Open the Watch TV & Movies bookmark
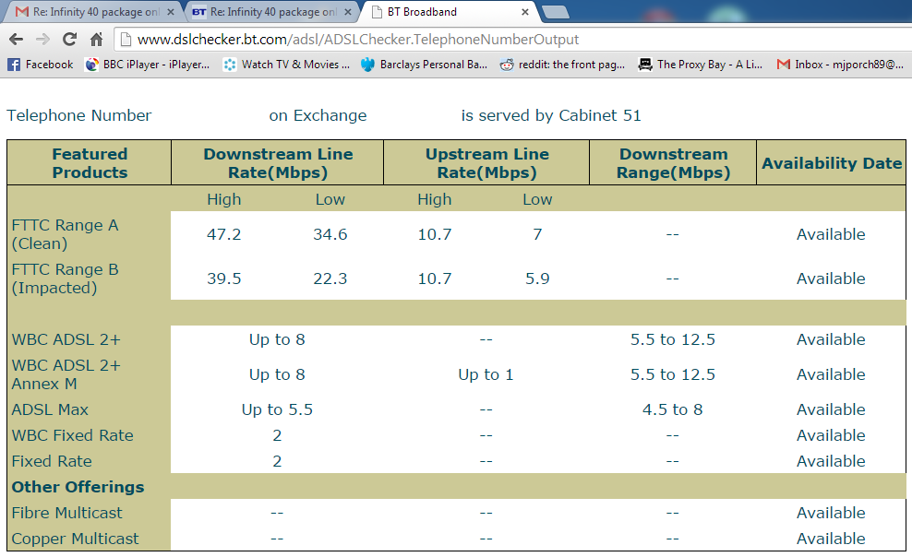Viewport: 912px width, 557px height. click(x=286, y=65)
